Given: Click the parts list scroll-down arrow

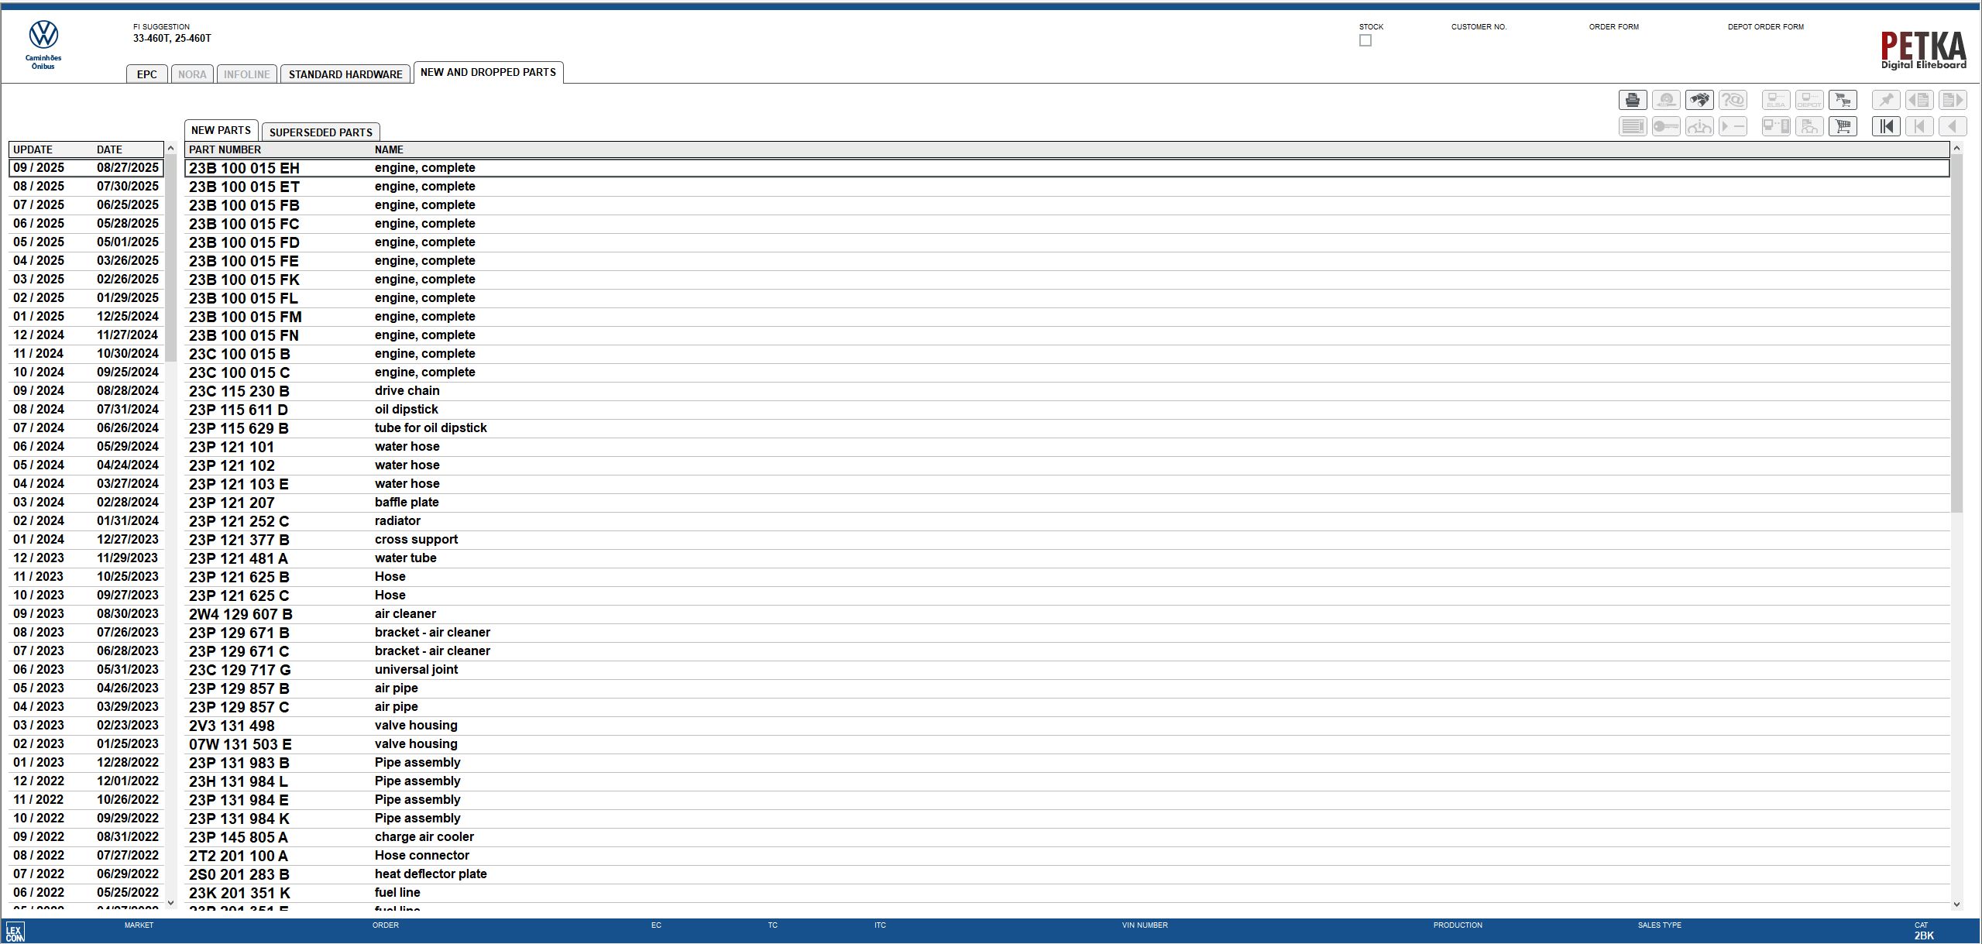Looking at the screenshot, I should (x=1956, y=904).
